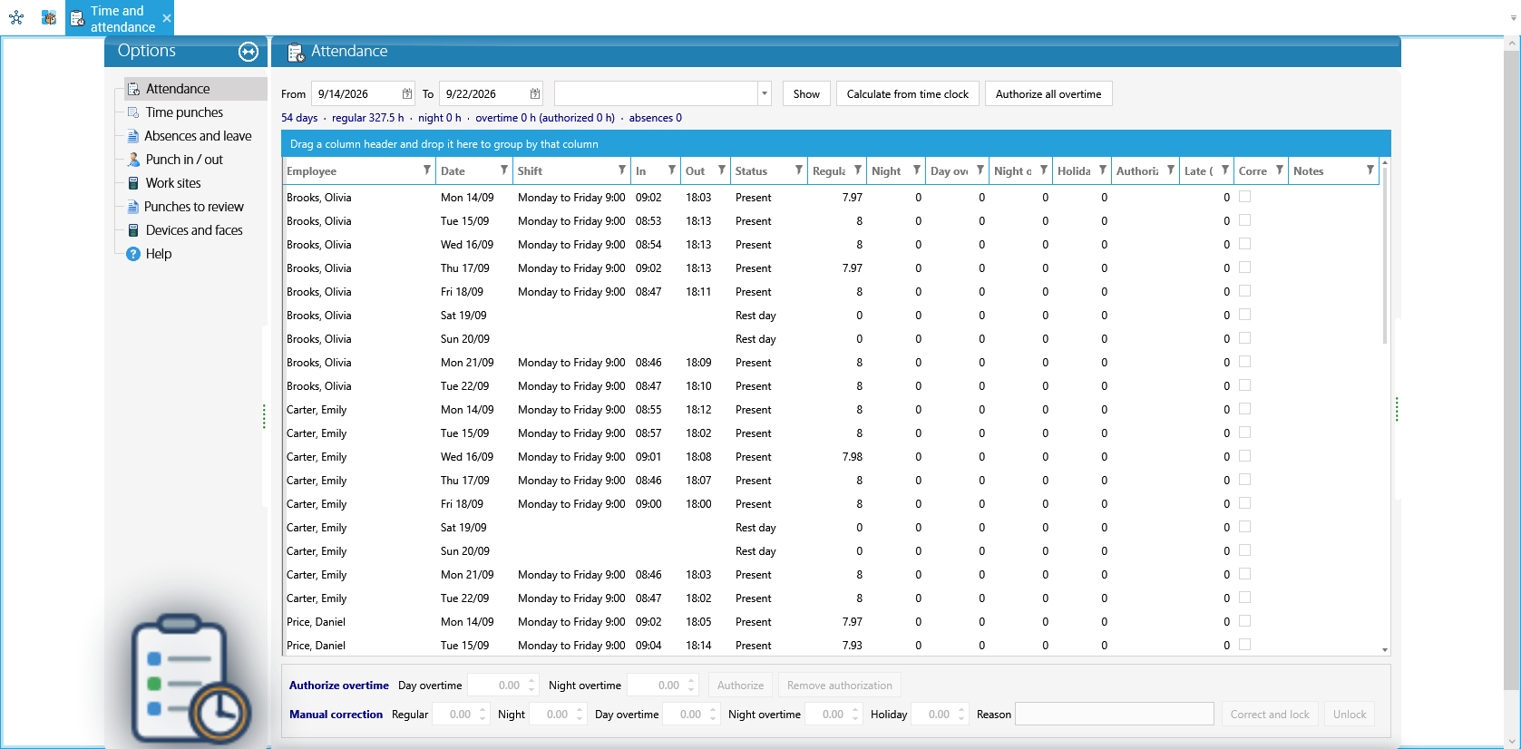Tick correction checkbox for Carter, Emily Wed 16/09
The image size is (1521, 749).
(x=1245, y=456)
